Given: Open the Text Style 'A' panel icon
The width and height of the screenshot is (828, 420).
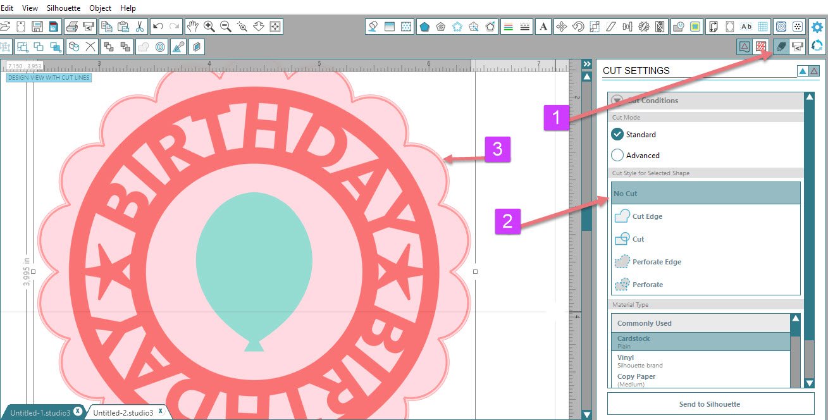Looking at the screenshot, I should click(x=543, y=27).
